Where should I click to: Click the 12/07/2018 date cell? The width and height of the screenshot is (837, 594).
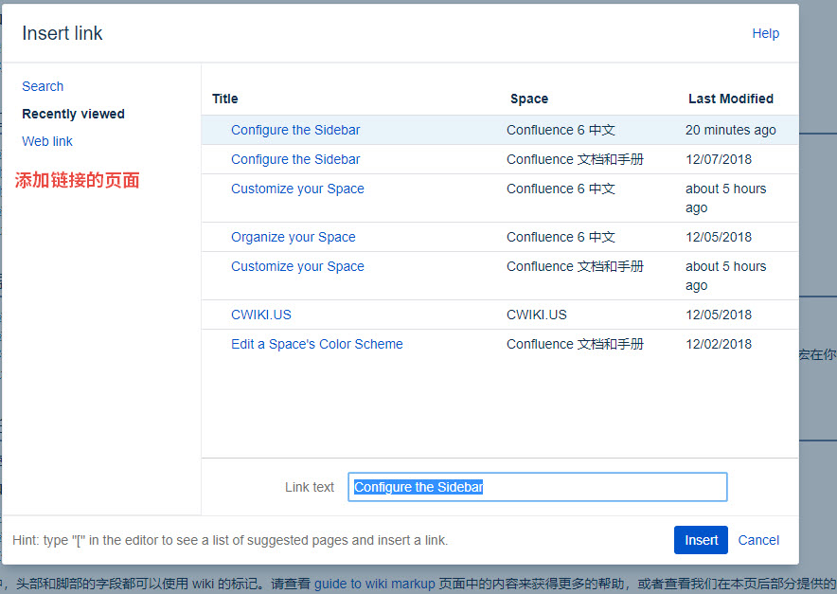point(719,159)
